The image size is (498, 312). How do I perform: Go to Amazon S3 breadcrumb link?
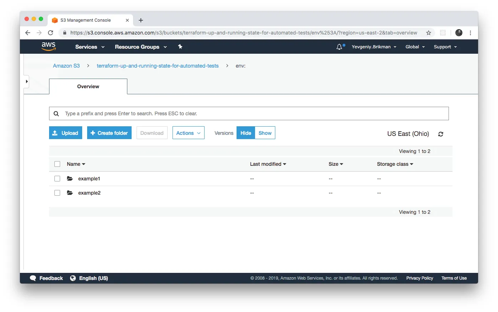coord(66,66)
